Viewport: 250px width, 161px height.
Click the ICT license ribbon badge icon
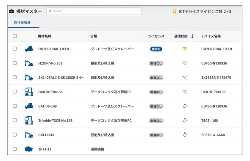175,11
